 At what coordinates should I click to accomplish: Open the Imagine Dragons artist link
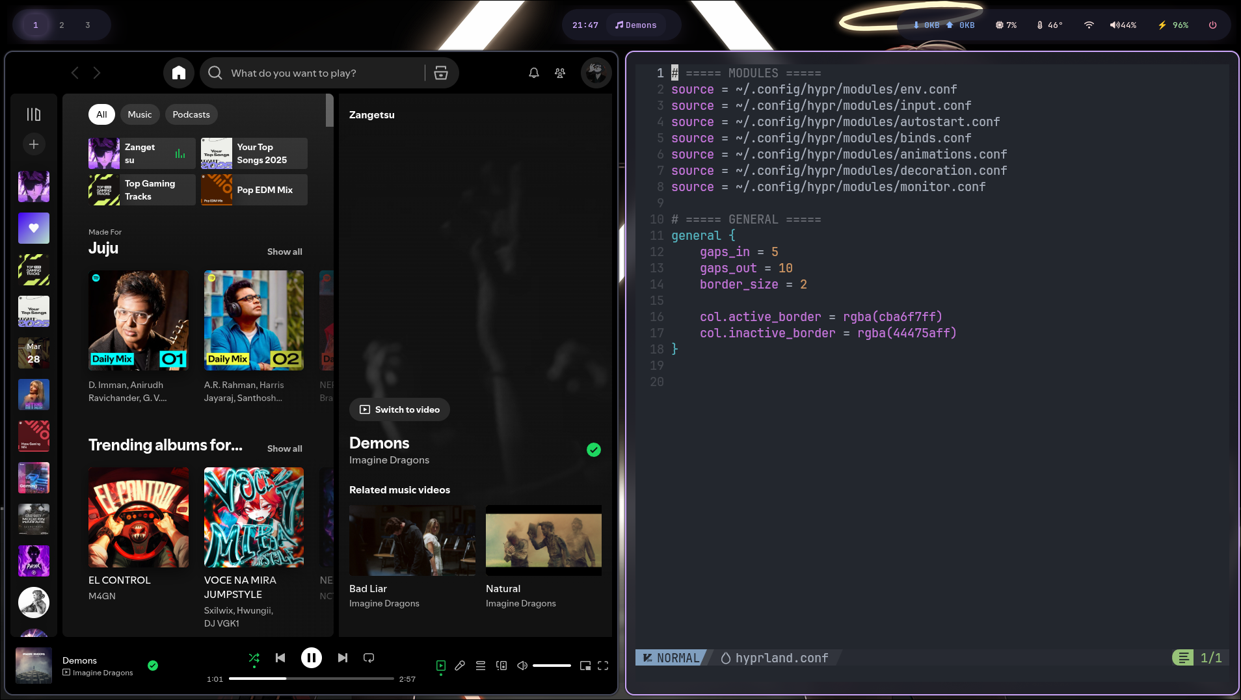[389, 460]
